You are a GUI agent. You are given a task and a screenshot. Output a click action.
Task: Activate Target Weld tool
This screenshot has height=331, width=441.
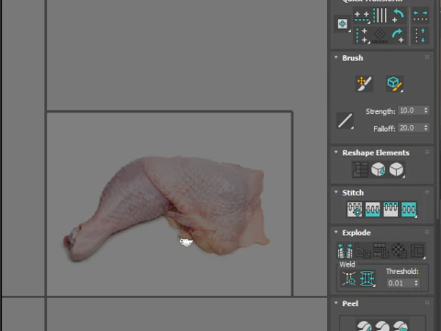(349, 279)
